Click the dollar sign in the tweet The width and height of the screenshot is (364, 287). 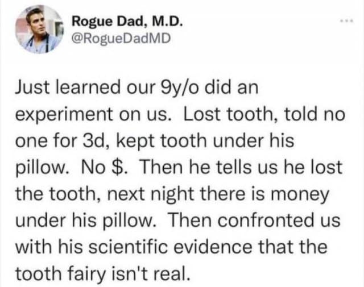click(116, 168)
